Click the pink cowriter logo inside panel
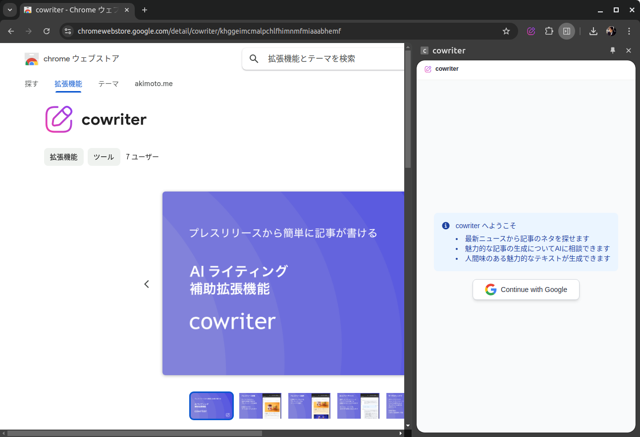 coord(428,69)
